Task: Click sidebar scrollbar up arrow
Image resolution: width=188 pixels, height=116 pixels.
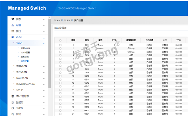Action: pyautogui.click(x=50, y=18)
